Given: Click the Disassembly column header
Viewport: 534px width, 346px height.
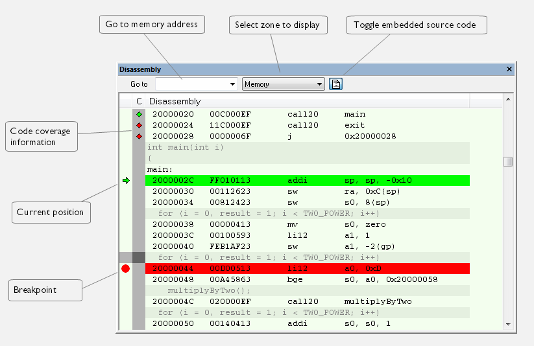Looking at the screenshot, I should pyautogui.click(x=175, y=101).
